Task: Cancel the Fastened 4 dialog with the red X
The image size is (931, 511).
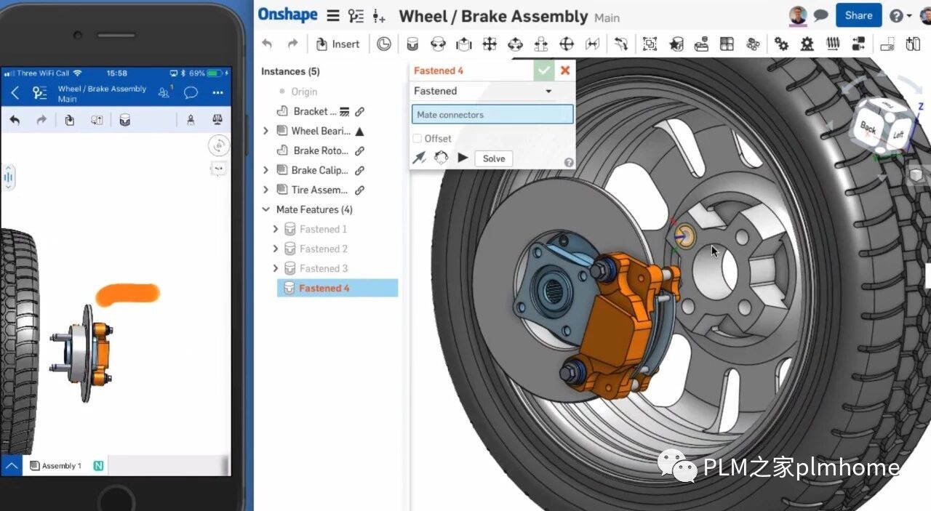Action: pyautogui.click(x=565, y=71)
